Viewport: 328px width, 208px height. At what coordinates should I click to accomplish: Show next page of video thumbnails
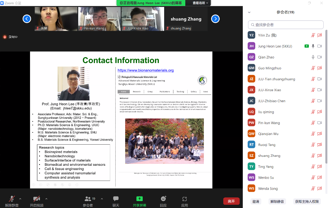pyautogui.click(x=215, y=19)
